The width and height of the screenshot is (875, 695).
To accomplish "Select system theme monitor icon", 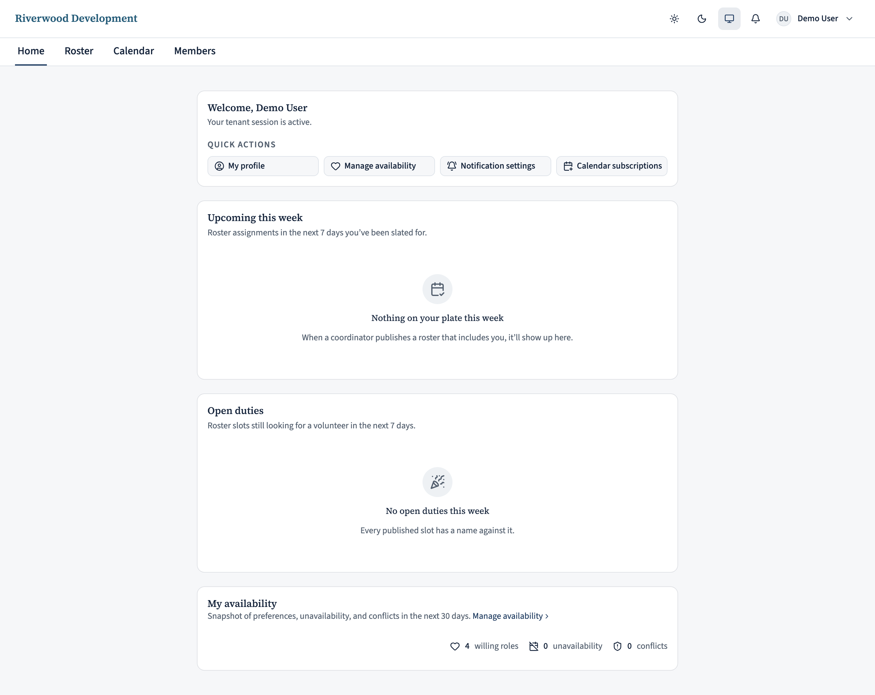I will tap(729, 19).
